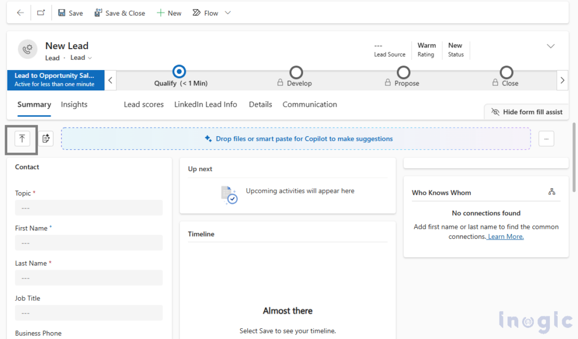578x339 pixels.
Task: Expand the Flow dropdown chevron
Action: (227, 12)
